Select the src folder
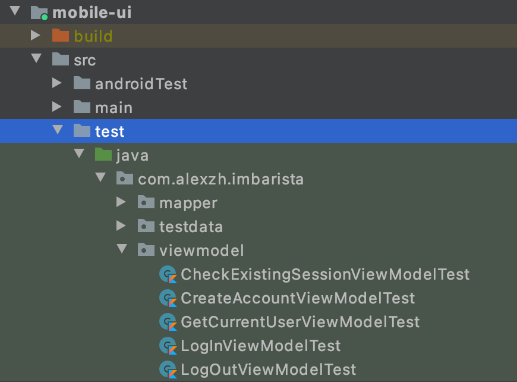Image resolution: width=517 pixels, height=382 pixels. (x=83, y=60)
